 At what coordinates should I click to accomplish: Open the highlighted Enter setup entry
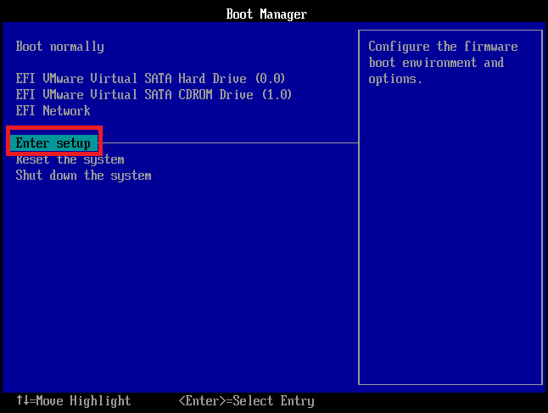[x=53, y=143]
